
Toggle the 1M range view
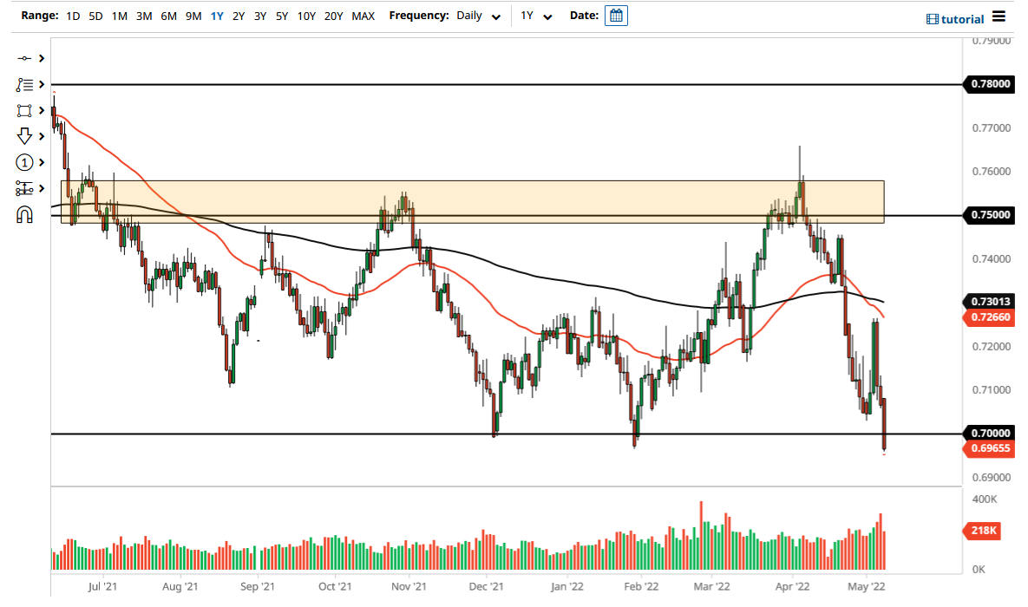tap(119, 15)
